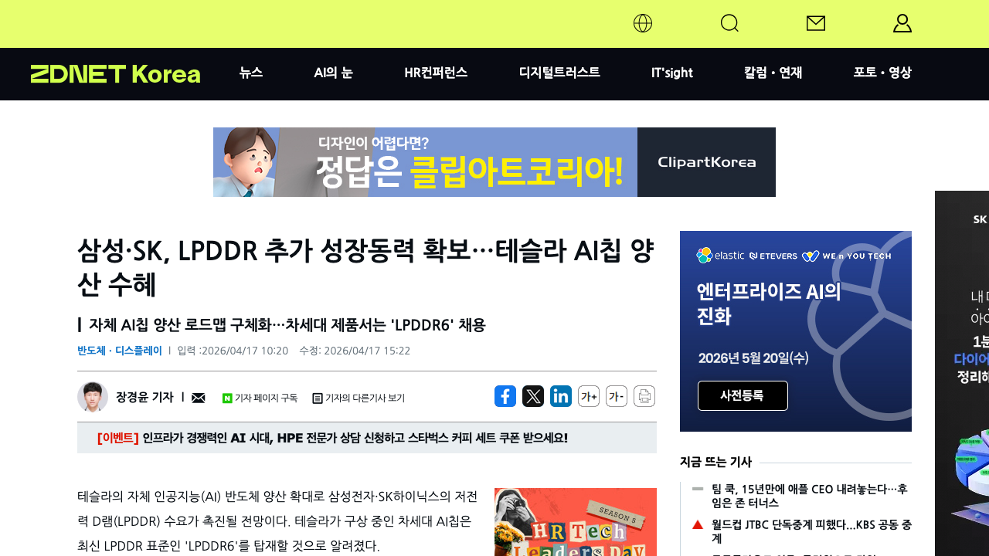Open the 포토·영상 menu

tap(882, 73)
